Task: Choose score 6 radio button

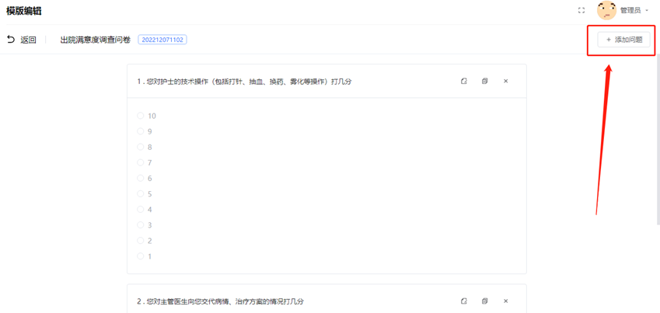Action: point(141,178)
